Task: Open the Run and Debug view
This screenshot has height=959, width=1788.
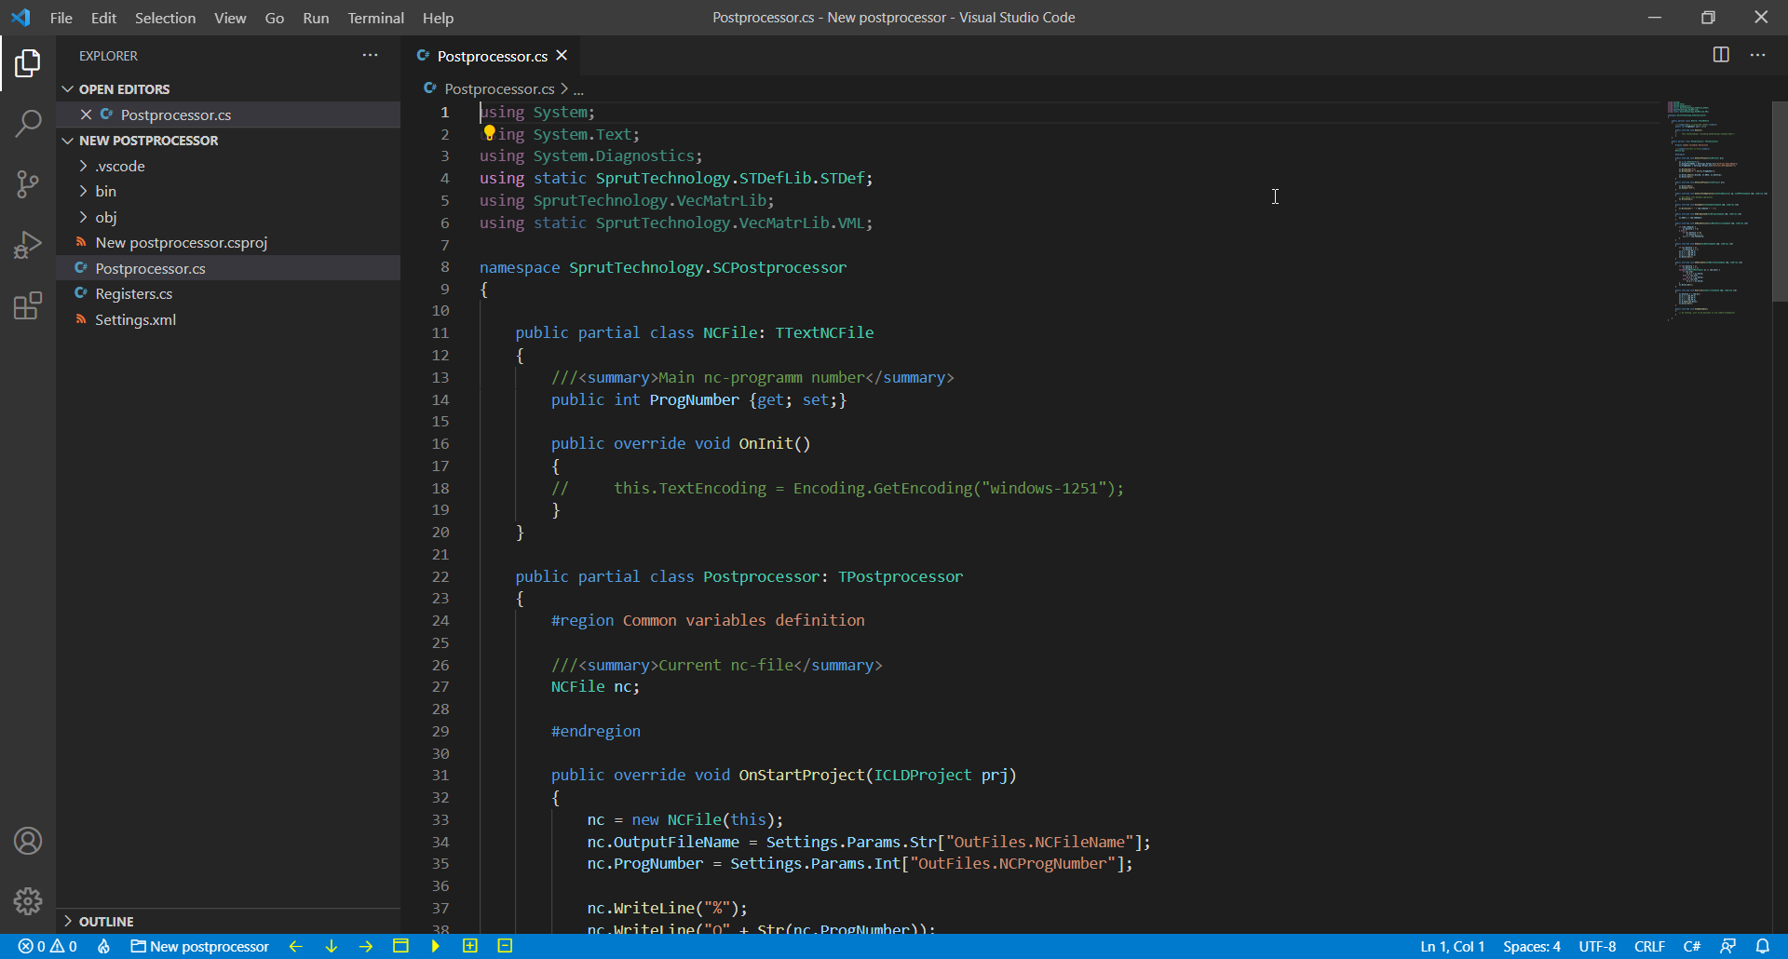Action: coord(28,245)
